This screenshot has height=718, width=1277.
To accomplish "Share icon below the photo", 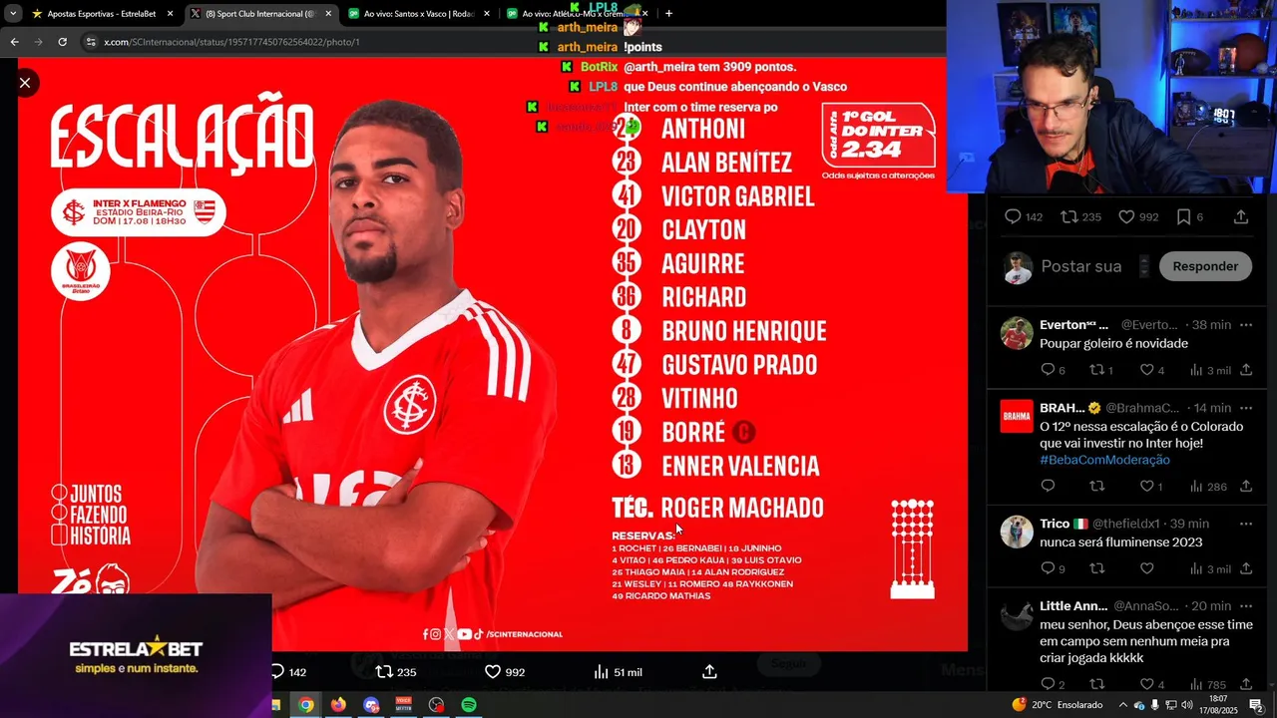I will coord(709,672).
